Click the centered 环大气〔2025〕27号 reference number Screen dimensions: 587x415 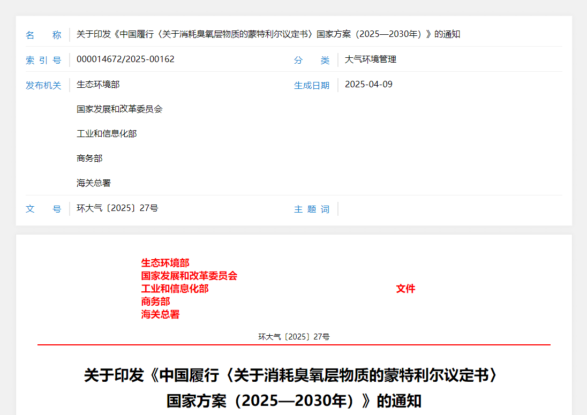[293, 336]
